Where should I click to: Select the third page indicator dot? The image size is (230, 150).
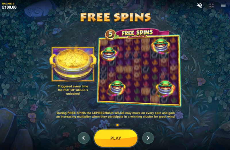[114, 125]
